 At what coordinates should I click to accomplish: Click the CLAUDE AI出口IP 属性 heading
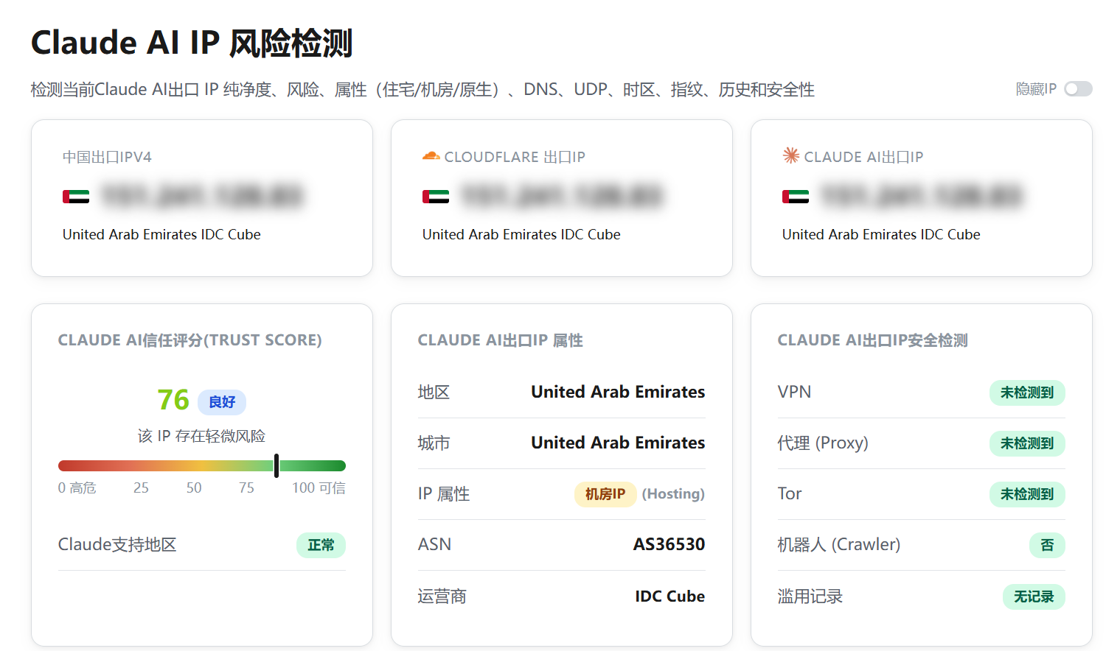500,340
